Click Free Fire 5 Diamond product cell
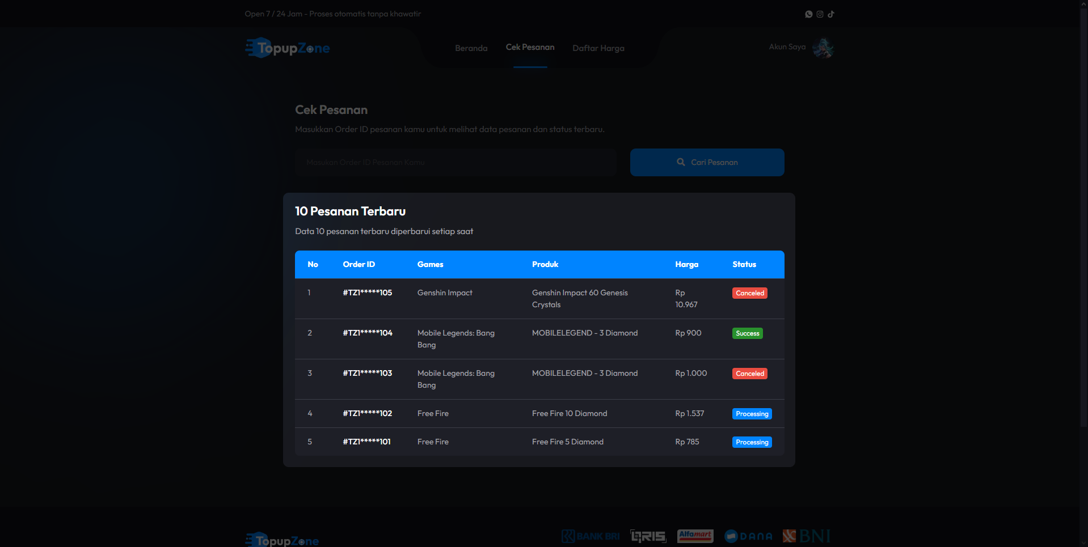Screen dimensions: 1088x547 coord(568,442)
